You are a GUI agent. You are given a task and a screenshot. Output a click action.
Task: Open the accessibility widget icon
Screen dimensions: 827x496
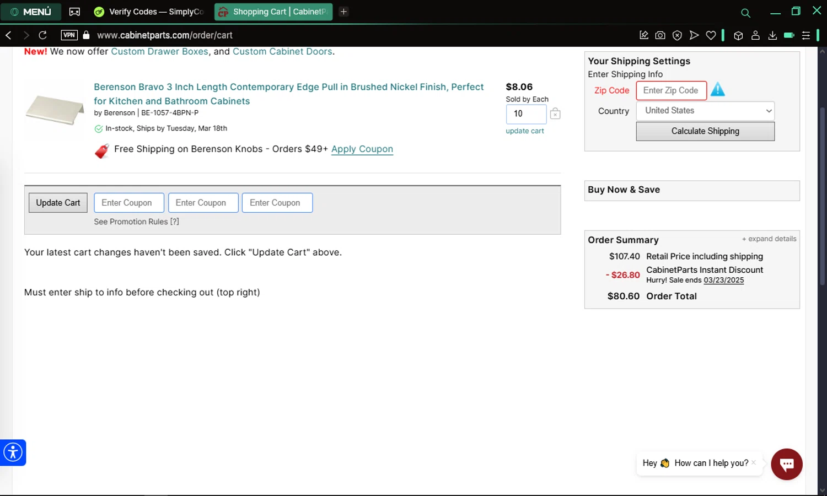tap(13, 452)
